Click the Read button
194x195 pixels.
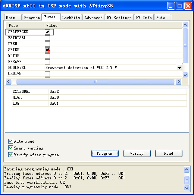(x=169, y=154)
